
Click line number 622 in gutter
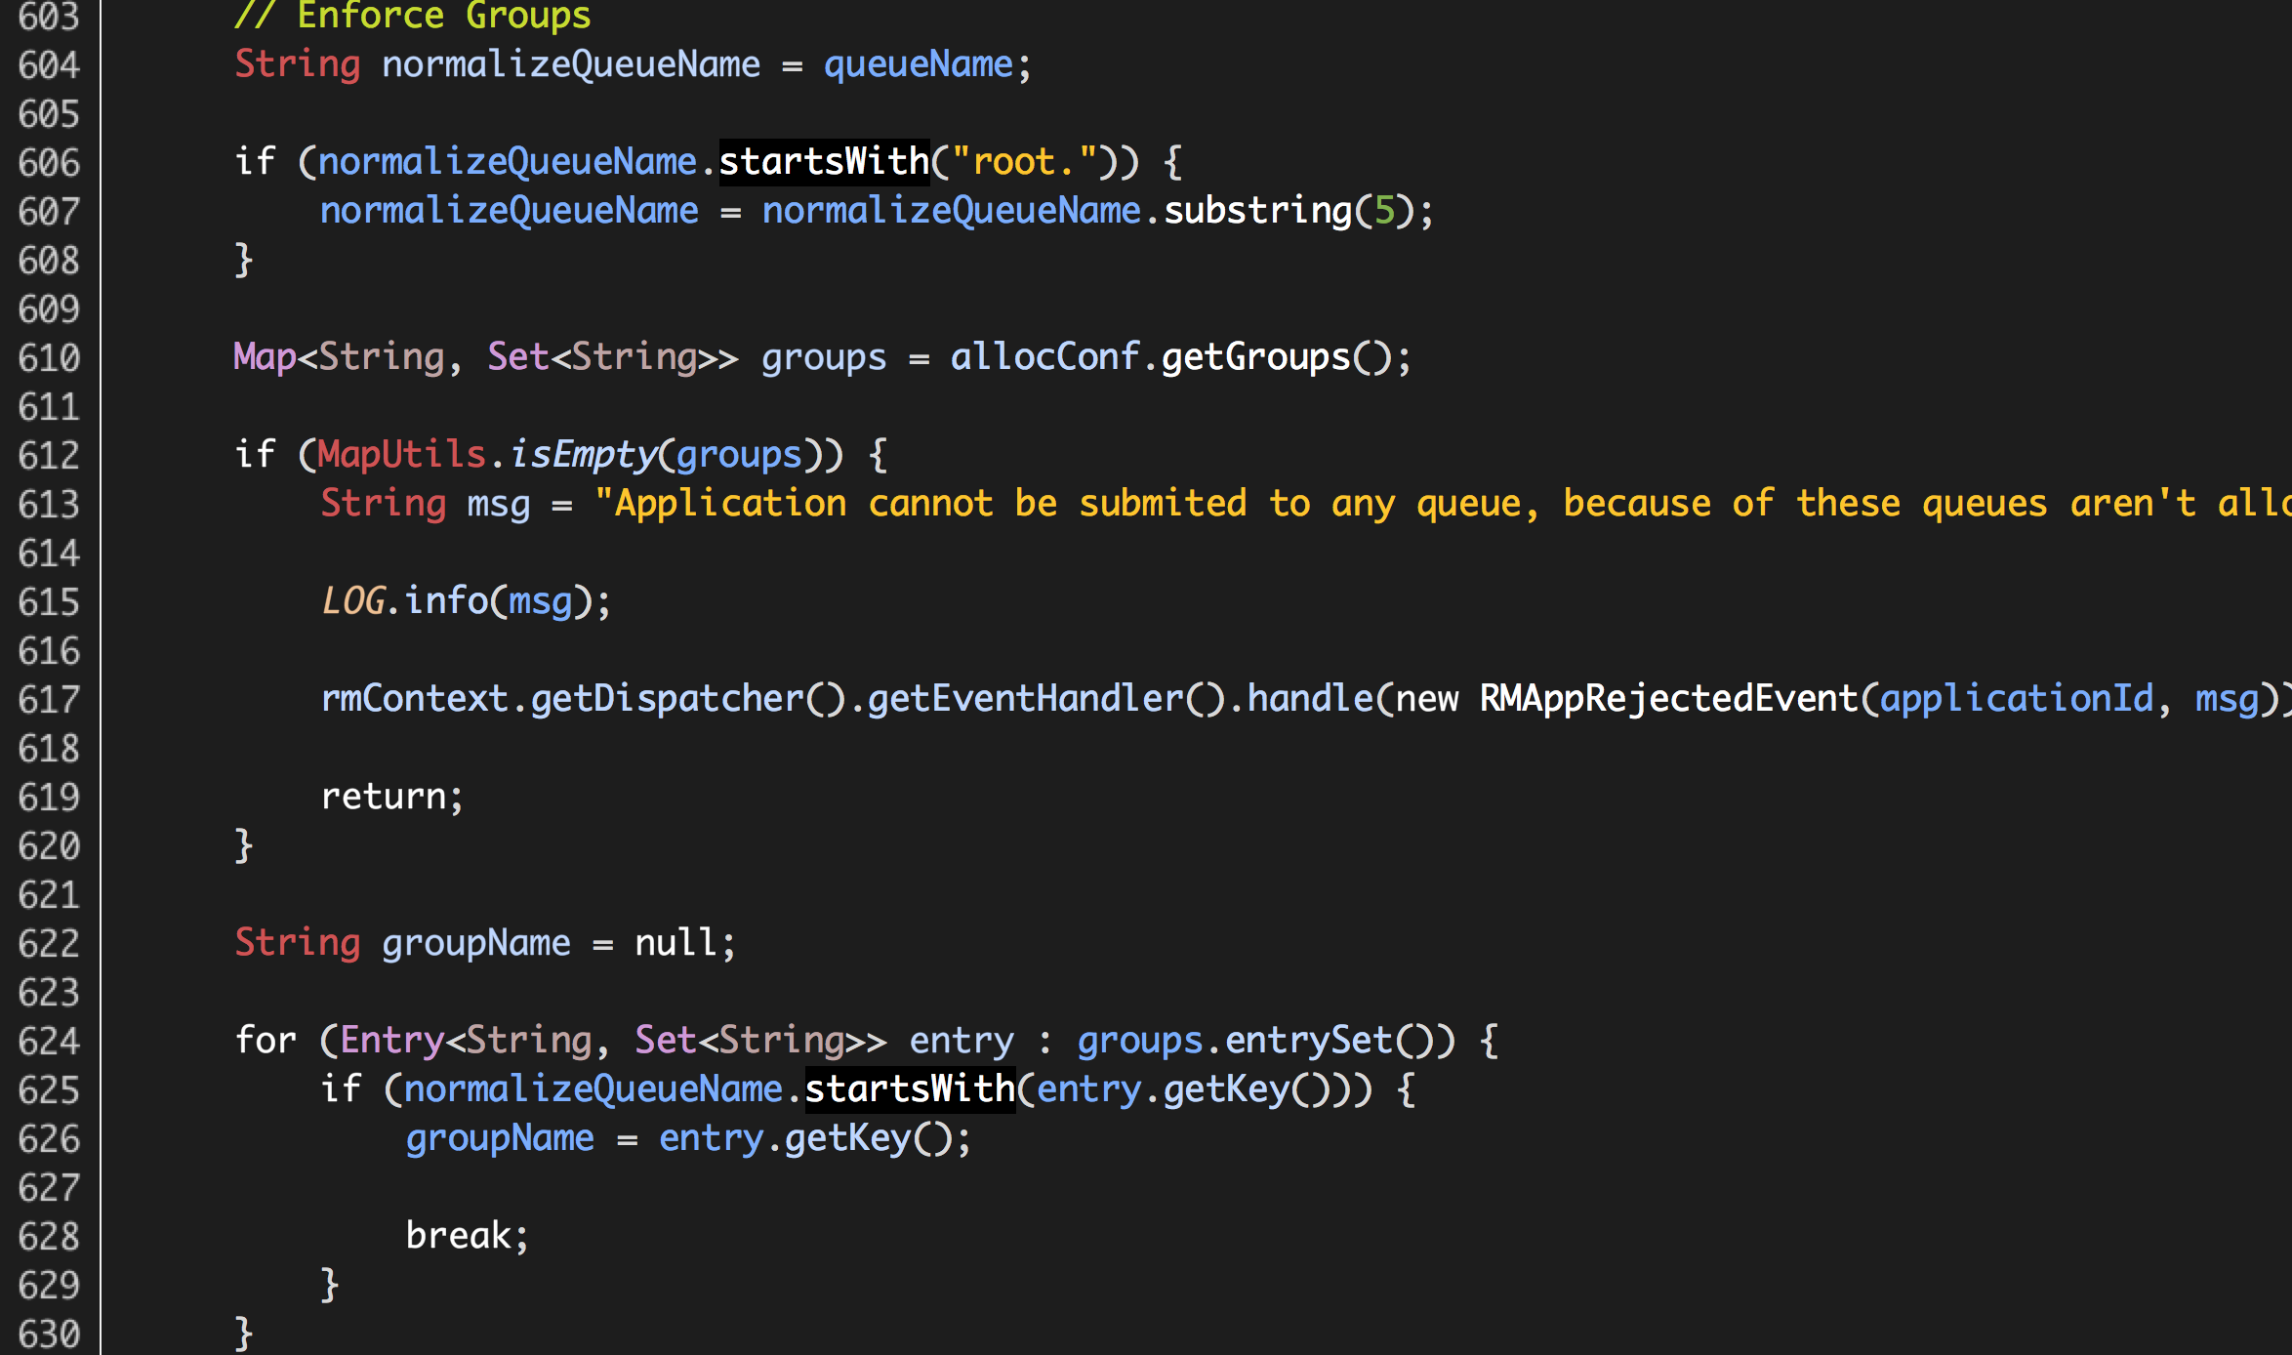49,944
